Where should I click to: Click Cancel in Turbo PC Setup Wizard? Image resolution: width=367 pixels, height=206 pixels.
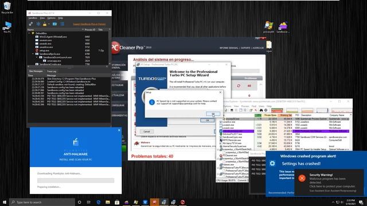click(x=147, y=132)
